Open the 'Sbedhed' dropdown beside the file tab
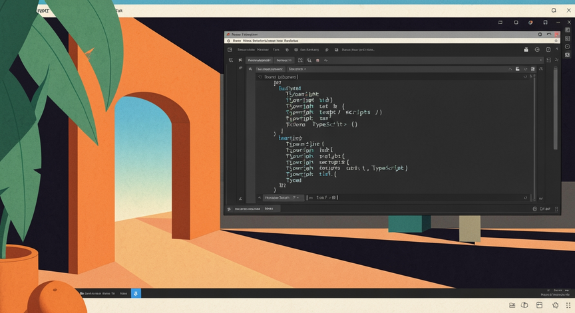The height and width of the screenshot is (313, 575). tap(297, 69)
